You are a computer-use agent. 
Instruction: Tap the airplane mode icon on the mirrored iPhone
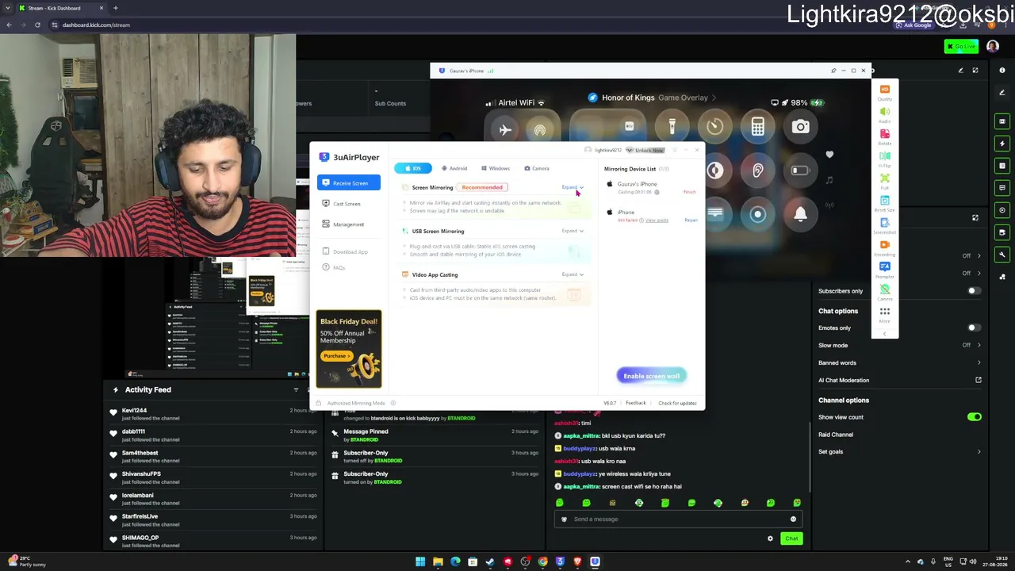(x=505, y=129)
